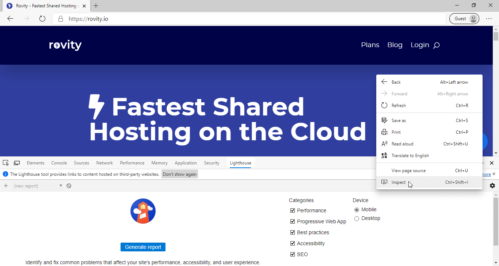Dismiss the Lighthouse infobar with X
This screenshot has width=499, height=266.
click(x=494, y=174)
